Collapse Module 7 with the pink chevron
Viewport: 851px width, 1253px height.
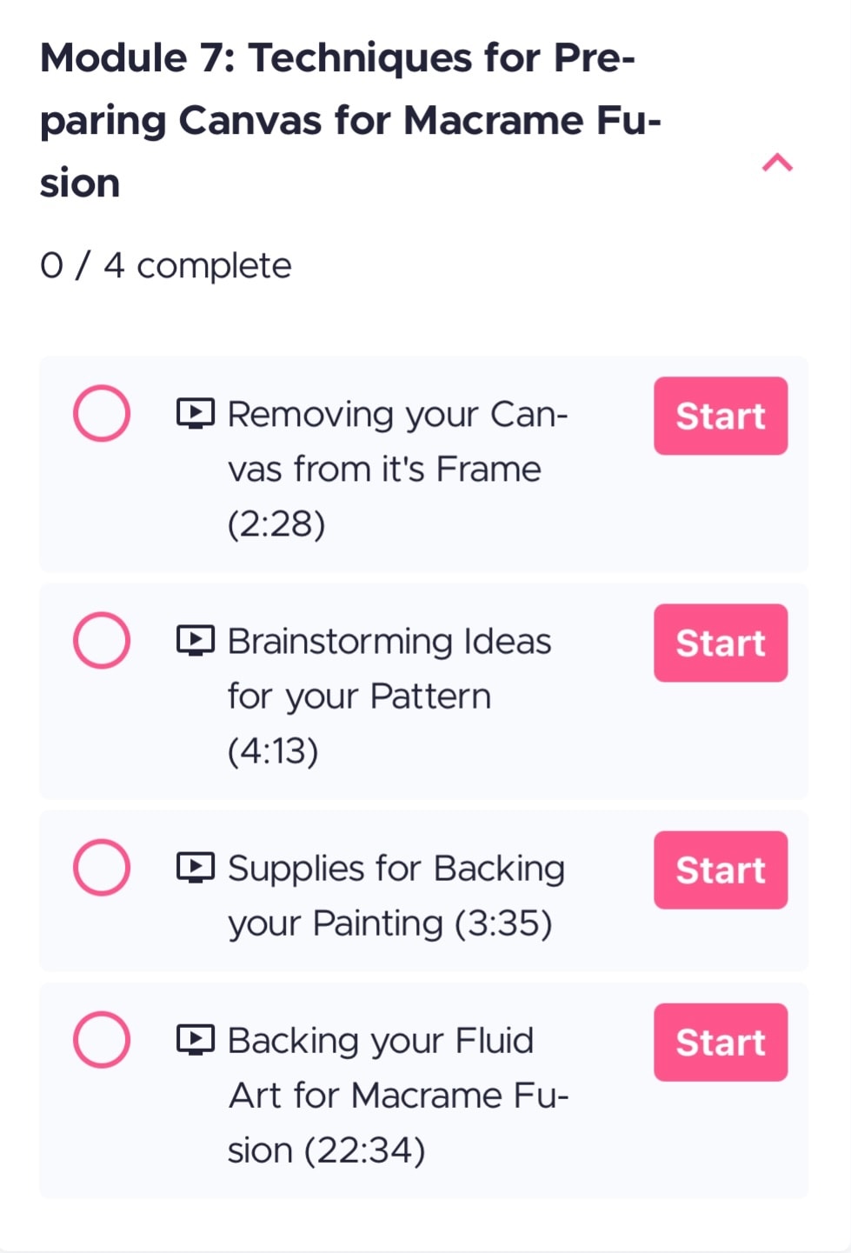(x=778, y=163)
